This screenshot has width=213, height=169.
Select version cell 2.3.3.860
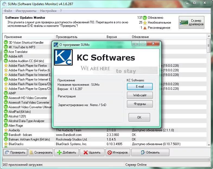coord(113,135)
